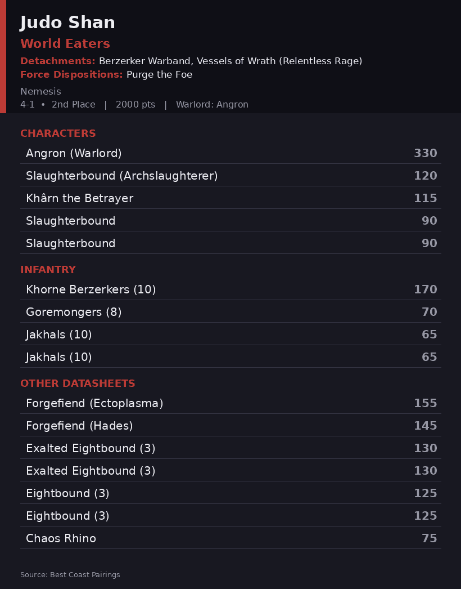Click the Source: Best Coast Pairings text
The image size is (461, 589).
[x=70, y=575]
